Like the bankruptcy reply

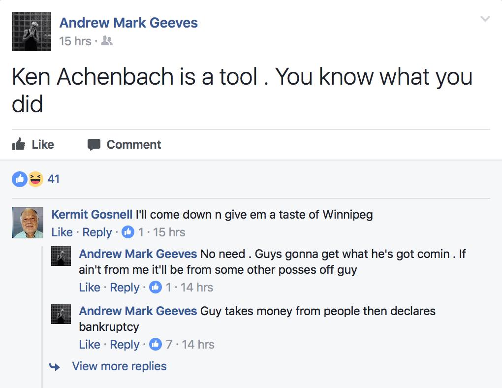90,345
